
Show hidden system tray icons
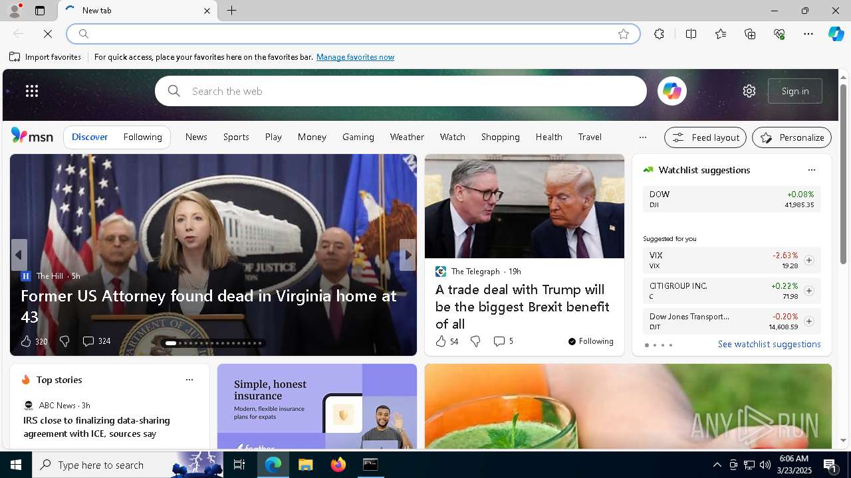[x=717, y=465]
